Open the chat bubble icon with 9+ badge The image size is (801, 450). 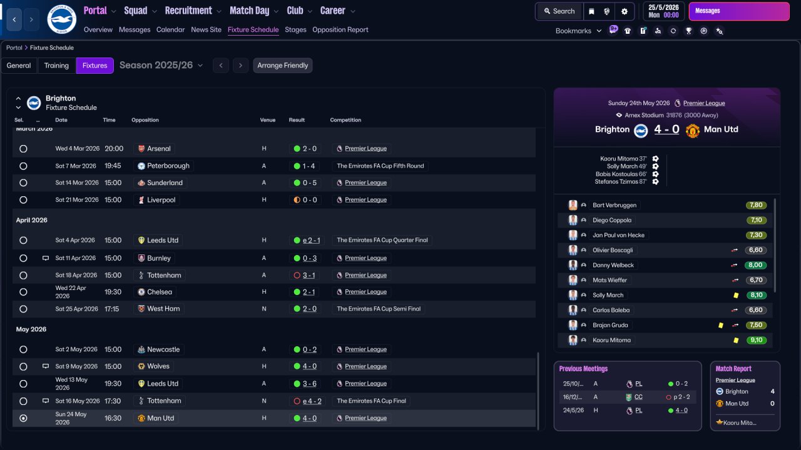[613, 30]
